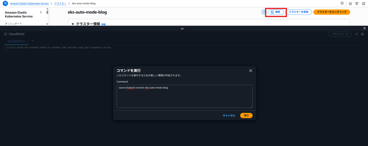The image size is (368, 146).
Task: Open the アクション dropdown in CloudShell
Action: (x=340, y=34)
